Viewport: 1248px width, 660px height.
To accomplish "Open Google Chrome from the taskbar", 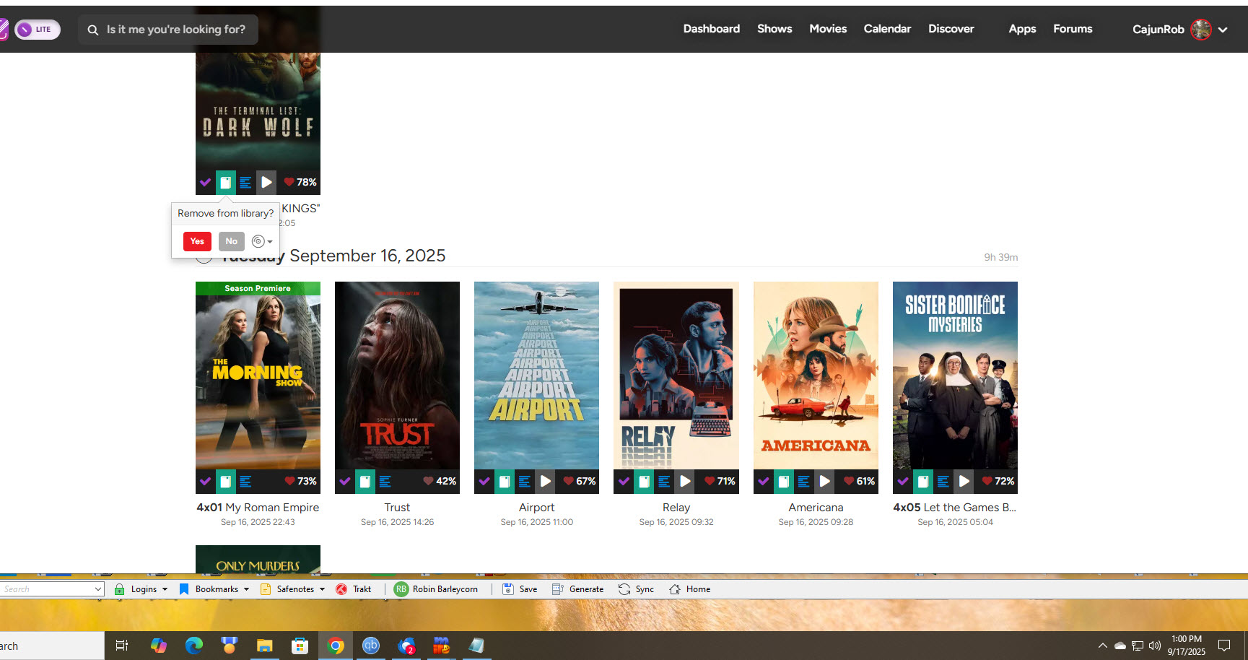I will [336, 646].
